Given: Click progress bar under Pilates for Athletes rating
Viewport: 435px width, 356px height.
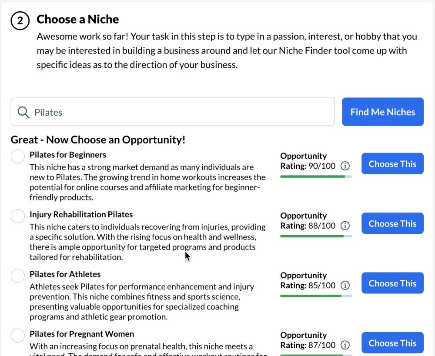Looking at the screenshot, I should click(x=316, y=296).
